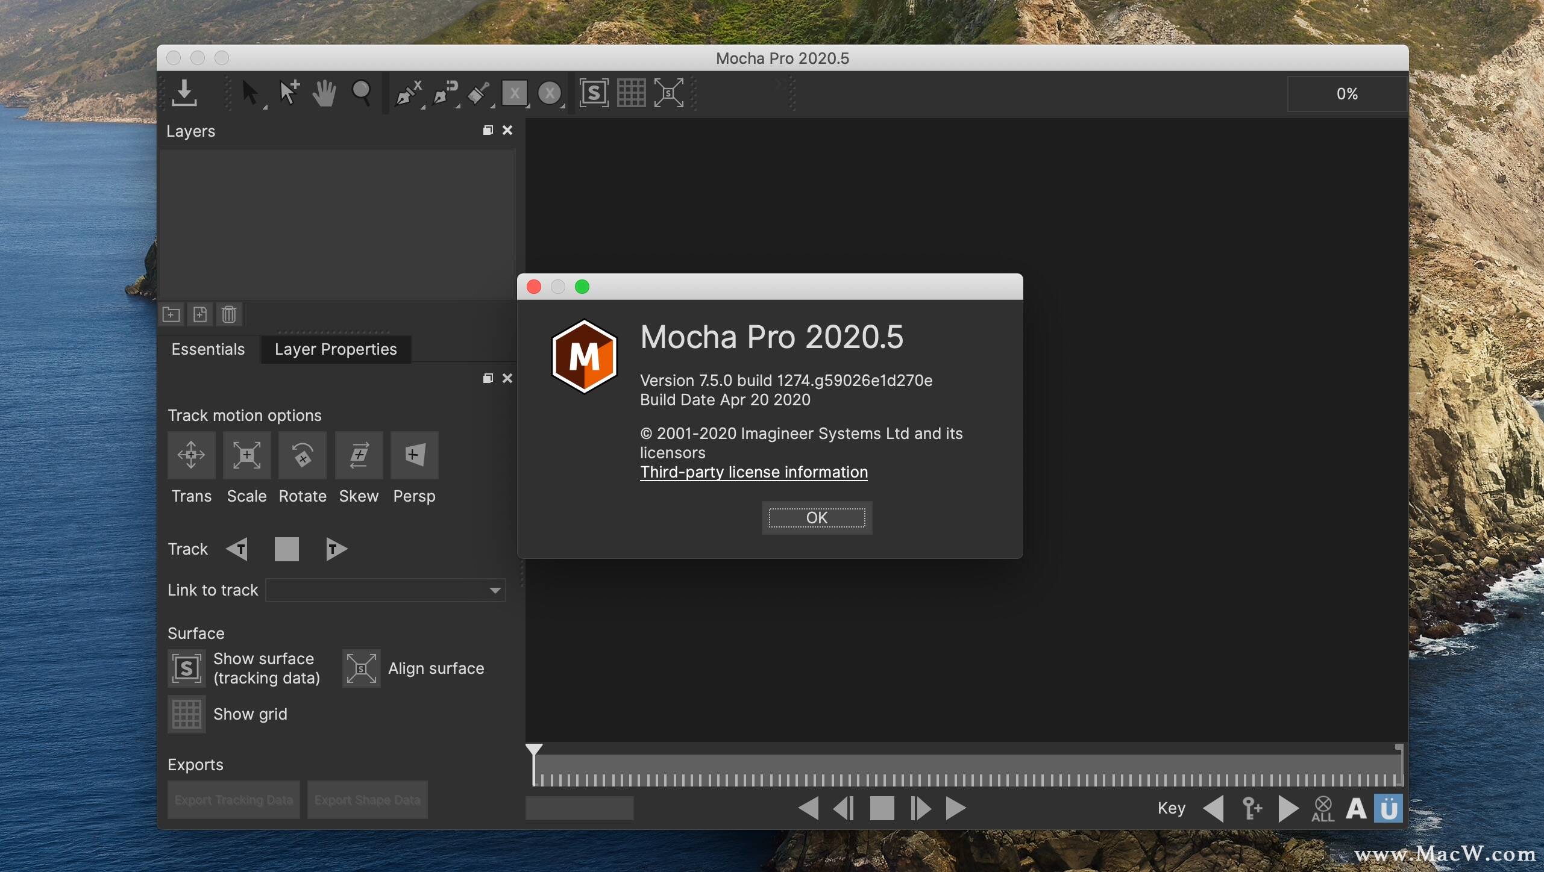Screen dimensions: 1544x872
Task: Toggle Show Surface in top toolbar
Action: [594, 93]
